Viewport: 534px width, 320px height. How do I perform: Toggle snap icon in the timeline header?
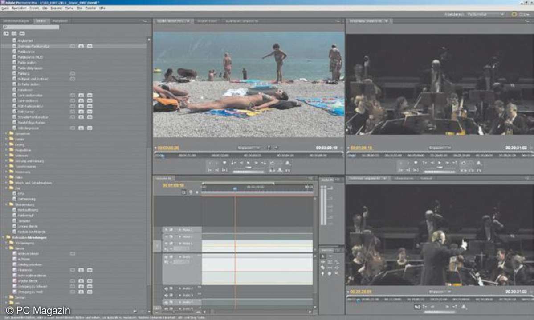[x=184, y=192]
